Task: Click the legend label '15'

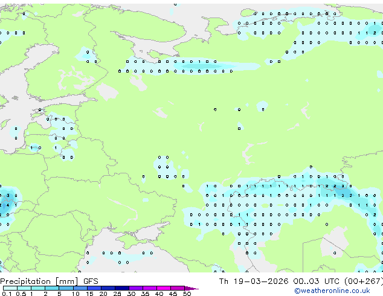Action: 89,294
